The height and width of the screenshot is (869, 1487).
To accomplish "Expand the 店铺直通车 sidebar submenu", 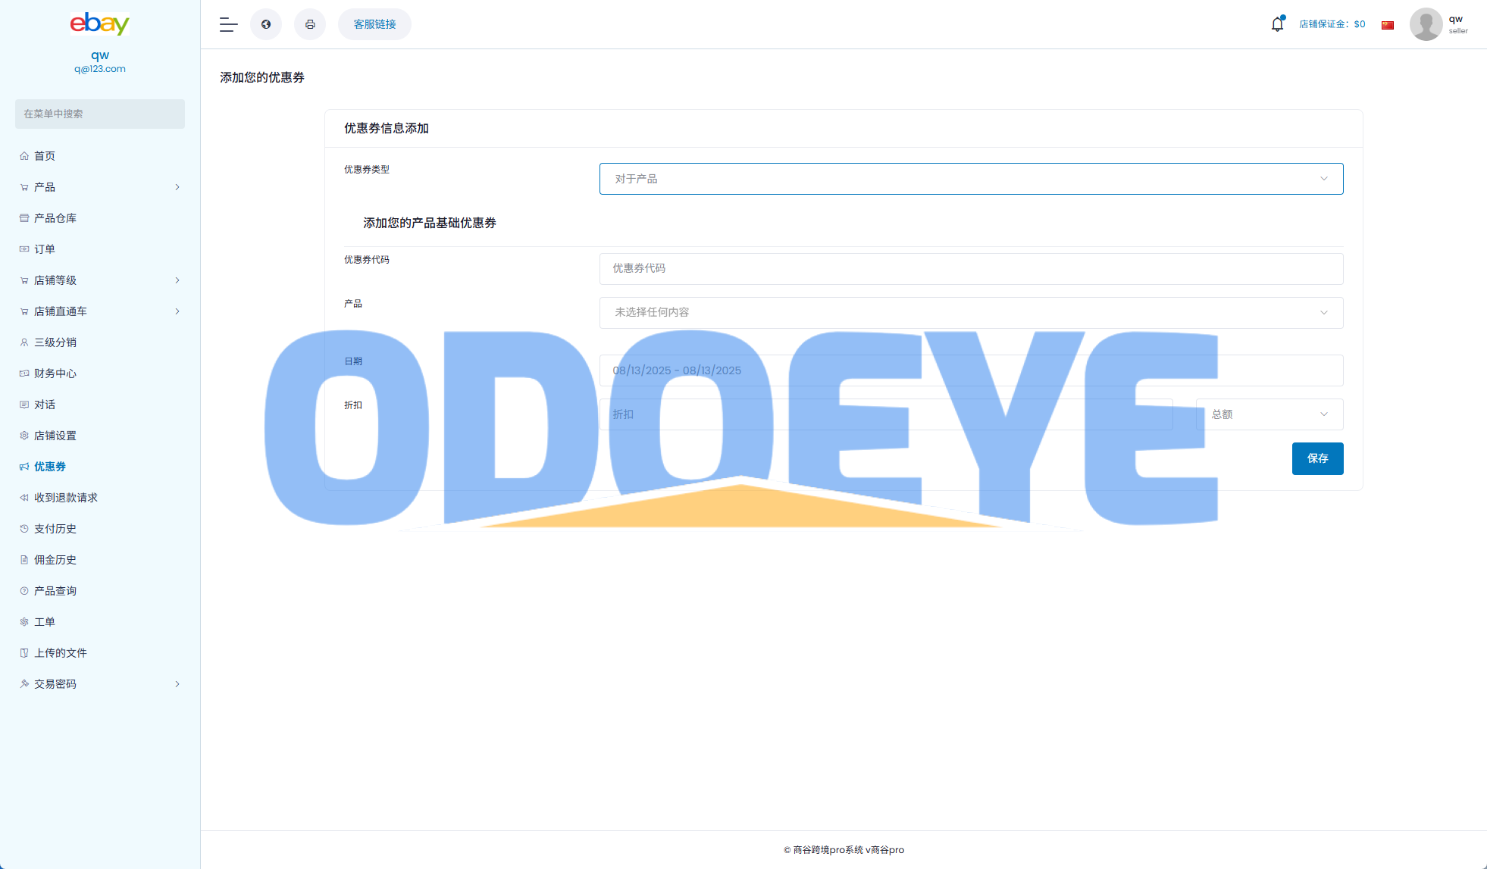I will point(177,311).
